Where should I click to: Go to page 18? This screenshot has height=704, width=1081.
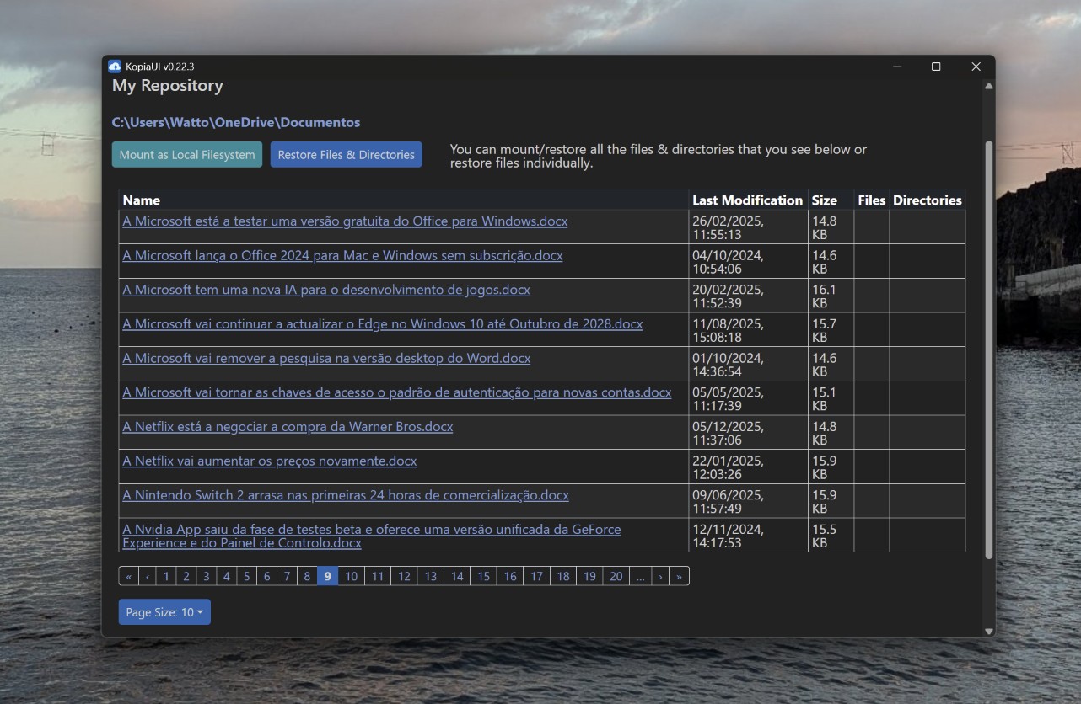tap(563, 576)
